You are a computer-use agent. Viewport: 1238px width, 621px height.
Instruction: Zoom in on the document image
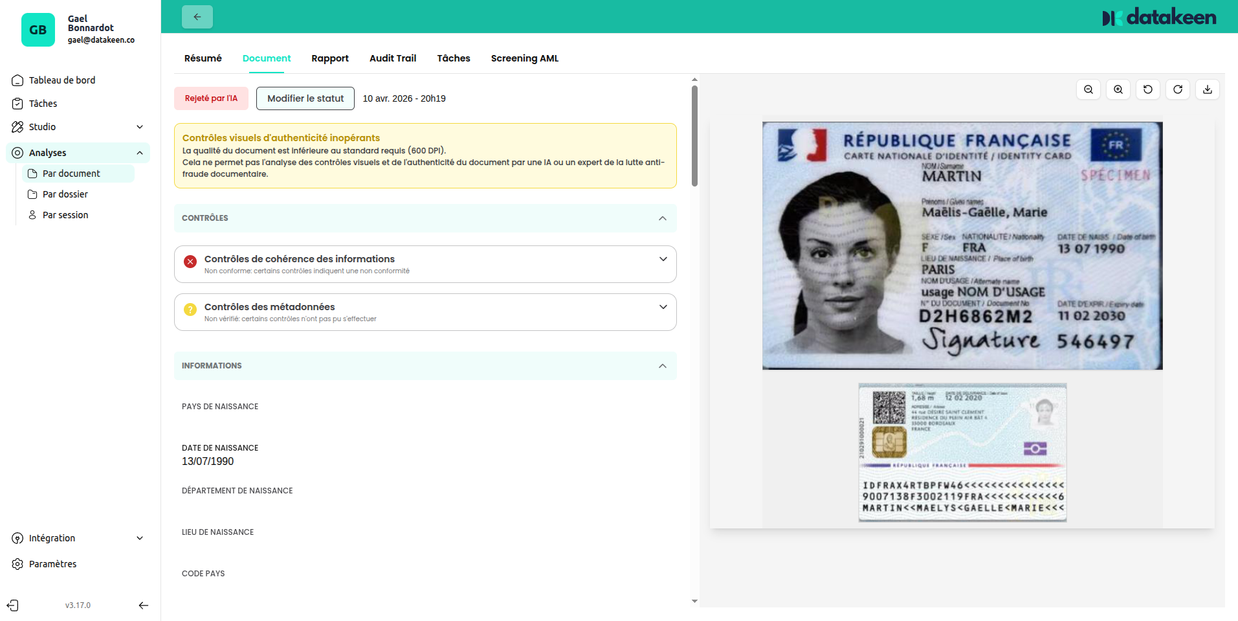coord(1118,89)
